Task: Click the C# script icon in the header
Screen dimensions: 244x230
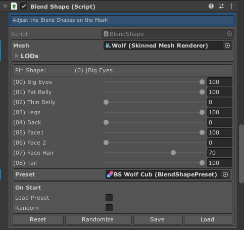Action: tap(14, 7)
